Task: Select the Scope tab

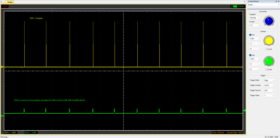Action: 10,2
